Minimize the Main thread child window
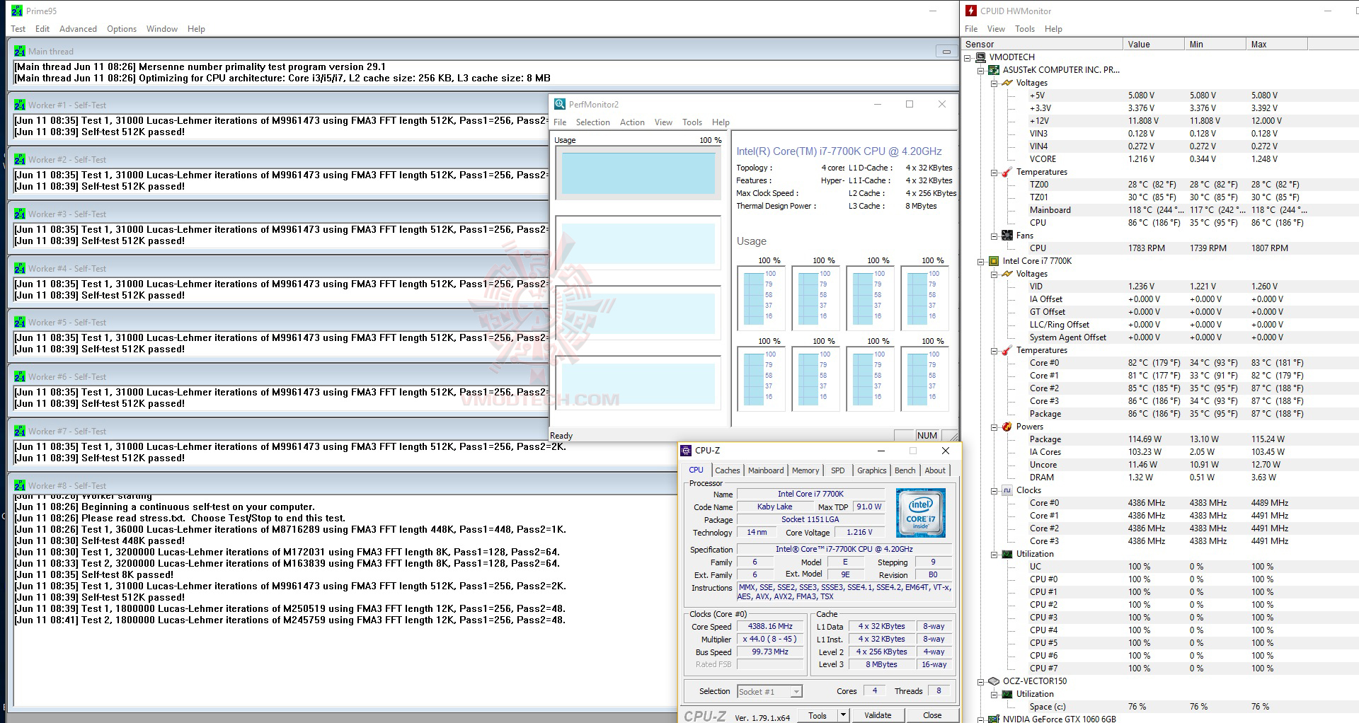Screen dimensions: 1359x723 (x=946, y=51)
